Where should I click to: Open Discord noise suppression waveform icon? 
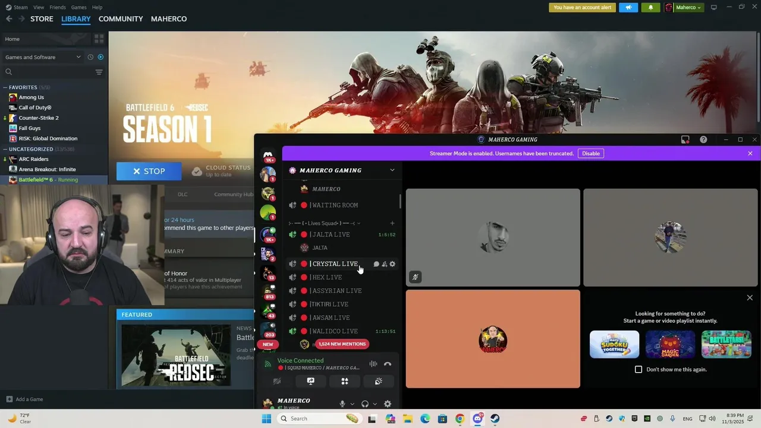click(373, 364)
